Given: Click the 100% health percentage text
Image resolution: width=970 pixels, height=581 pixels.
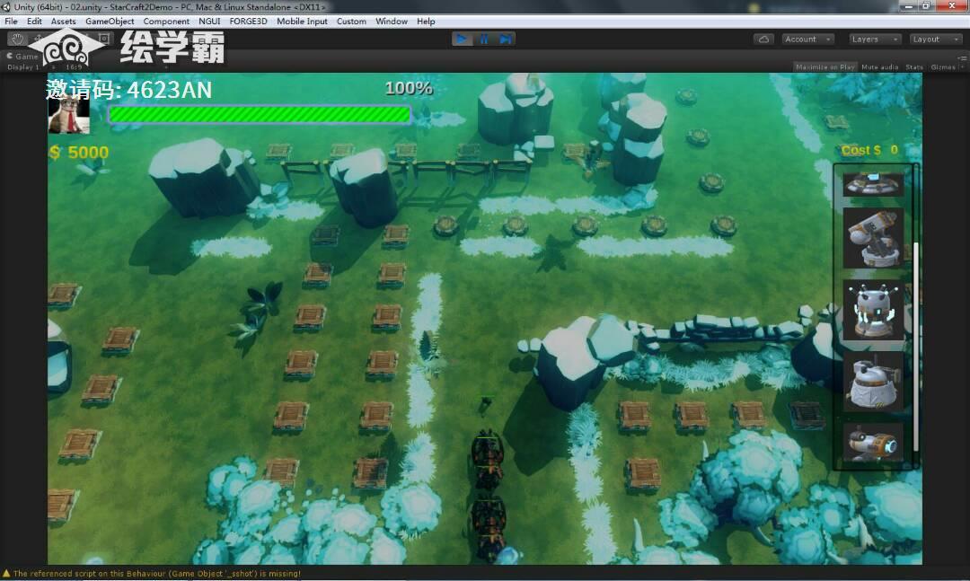Looking at the screenshot, I should 409,89.
